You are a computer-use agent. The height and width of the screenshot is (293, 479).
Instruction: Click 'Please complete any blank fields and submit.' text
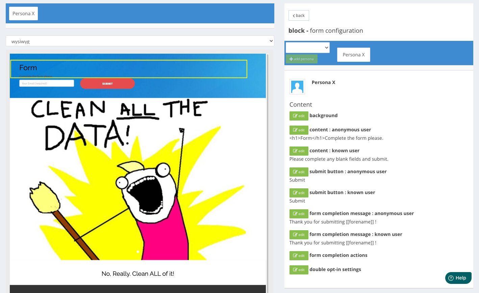click(339, 159)
